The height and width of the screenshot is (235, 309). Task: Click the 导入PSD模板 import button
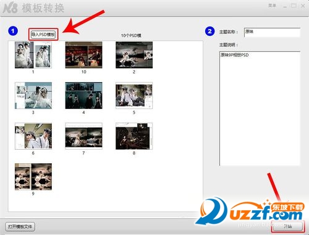[x=43, y=34]
